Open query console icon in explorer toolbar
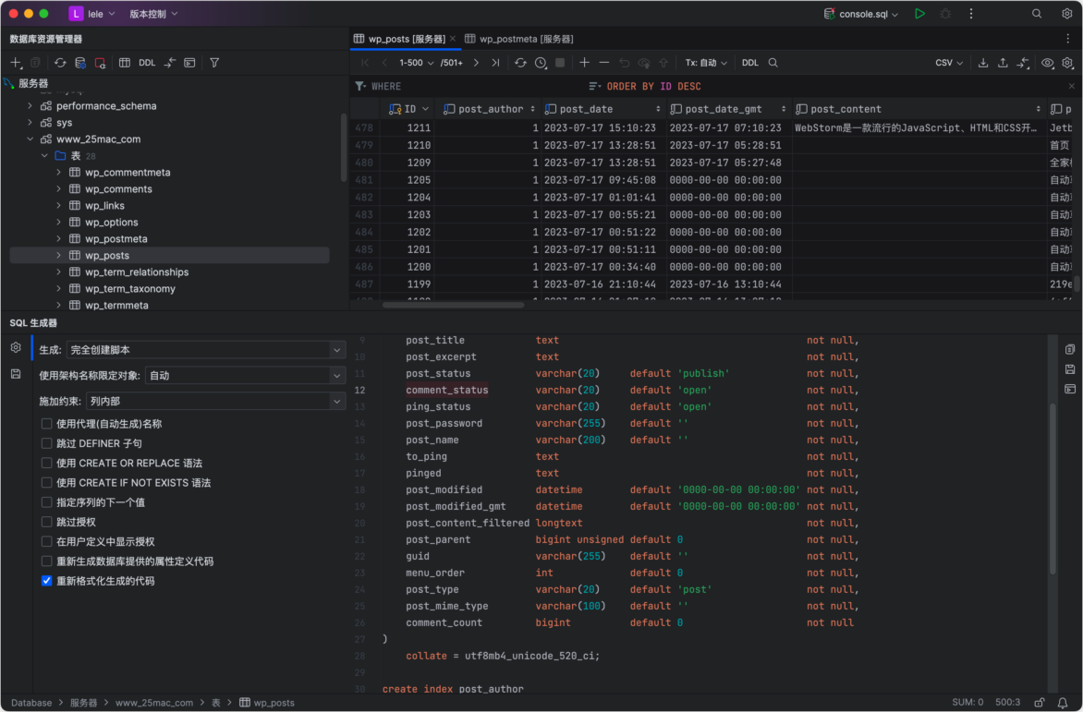This screenshot has height=712, width=1083. click(189, 63)
